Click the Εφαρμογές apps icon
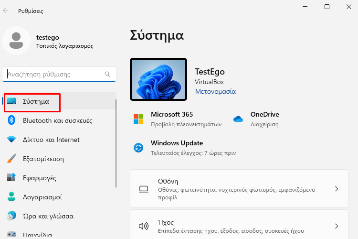This screenshot has width=358, height=239. click(11, 177)
